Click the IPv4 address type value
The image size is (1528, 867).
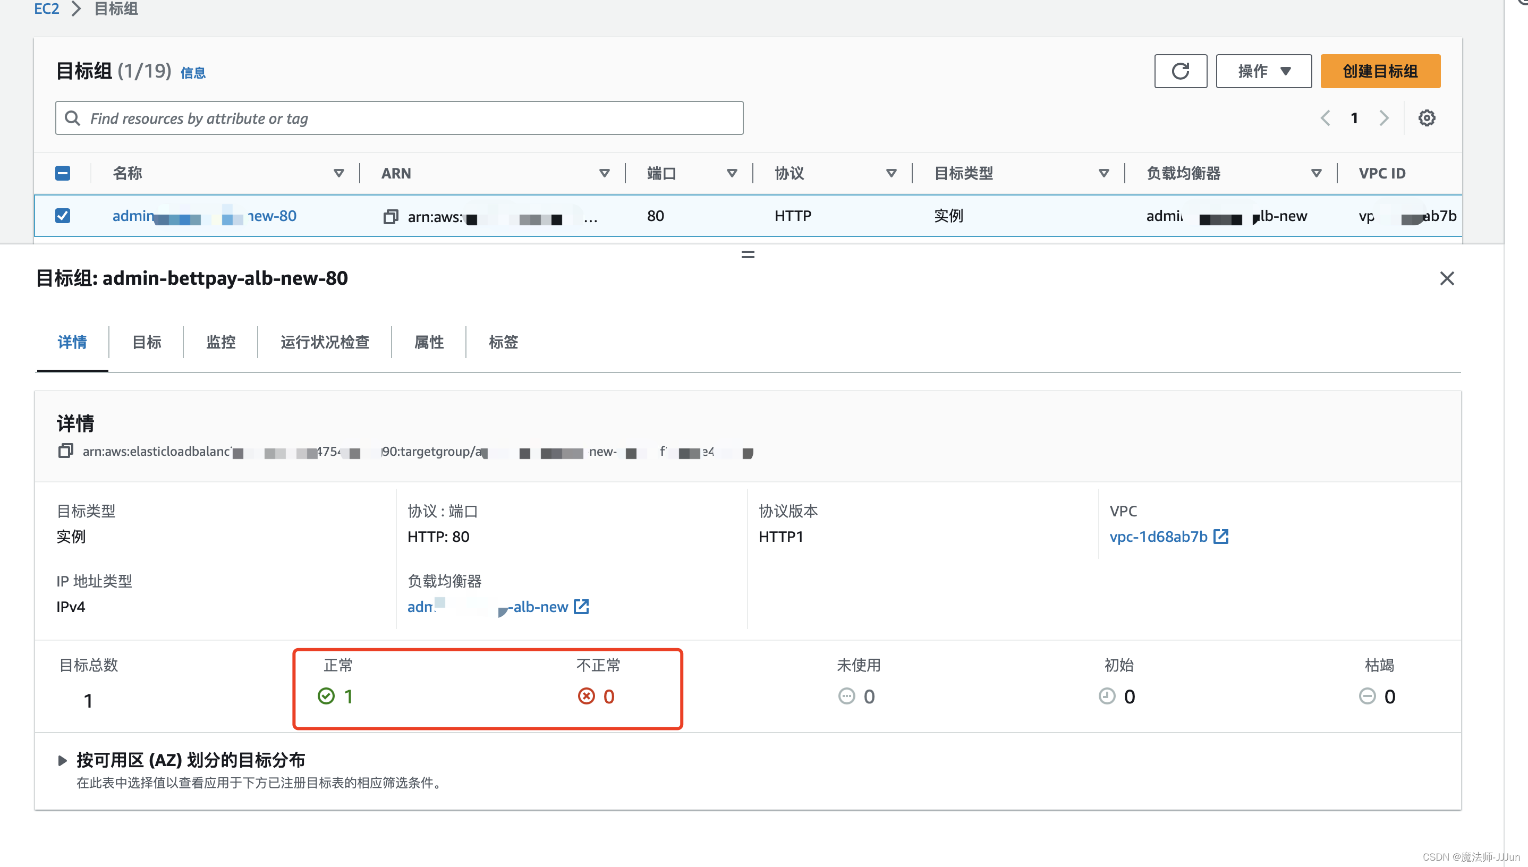71,607
